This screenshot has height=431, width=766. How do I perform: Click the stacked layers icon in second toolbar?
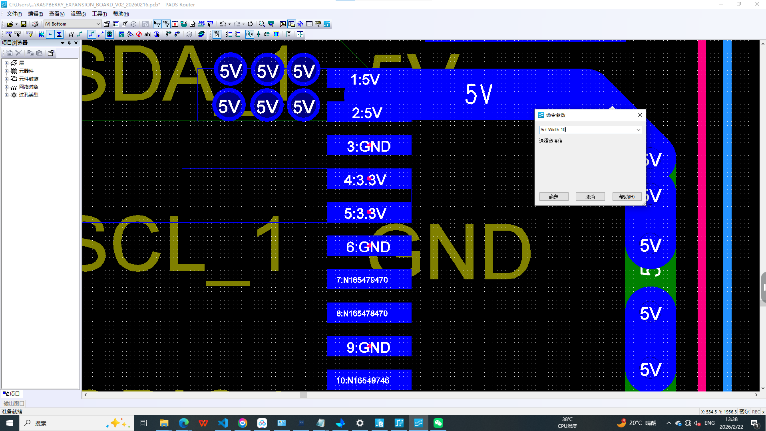coord(201,34)
